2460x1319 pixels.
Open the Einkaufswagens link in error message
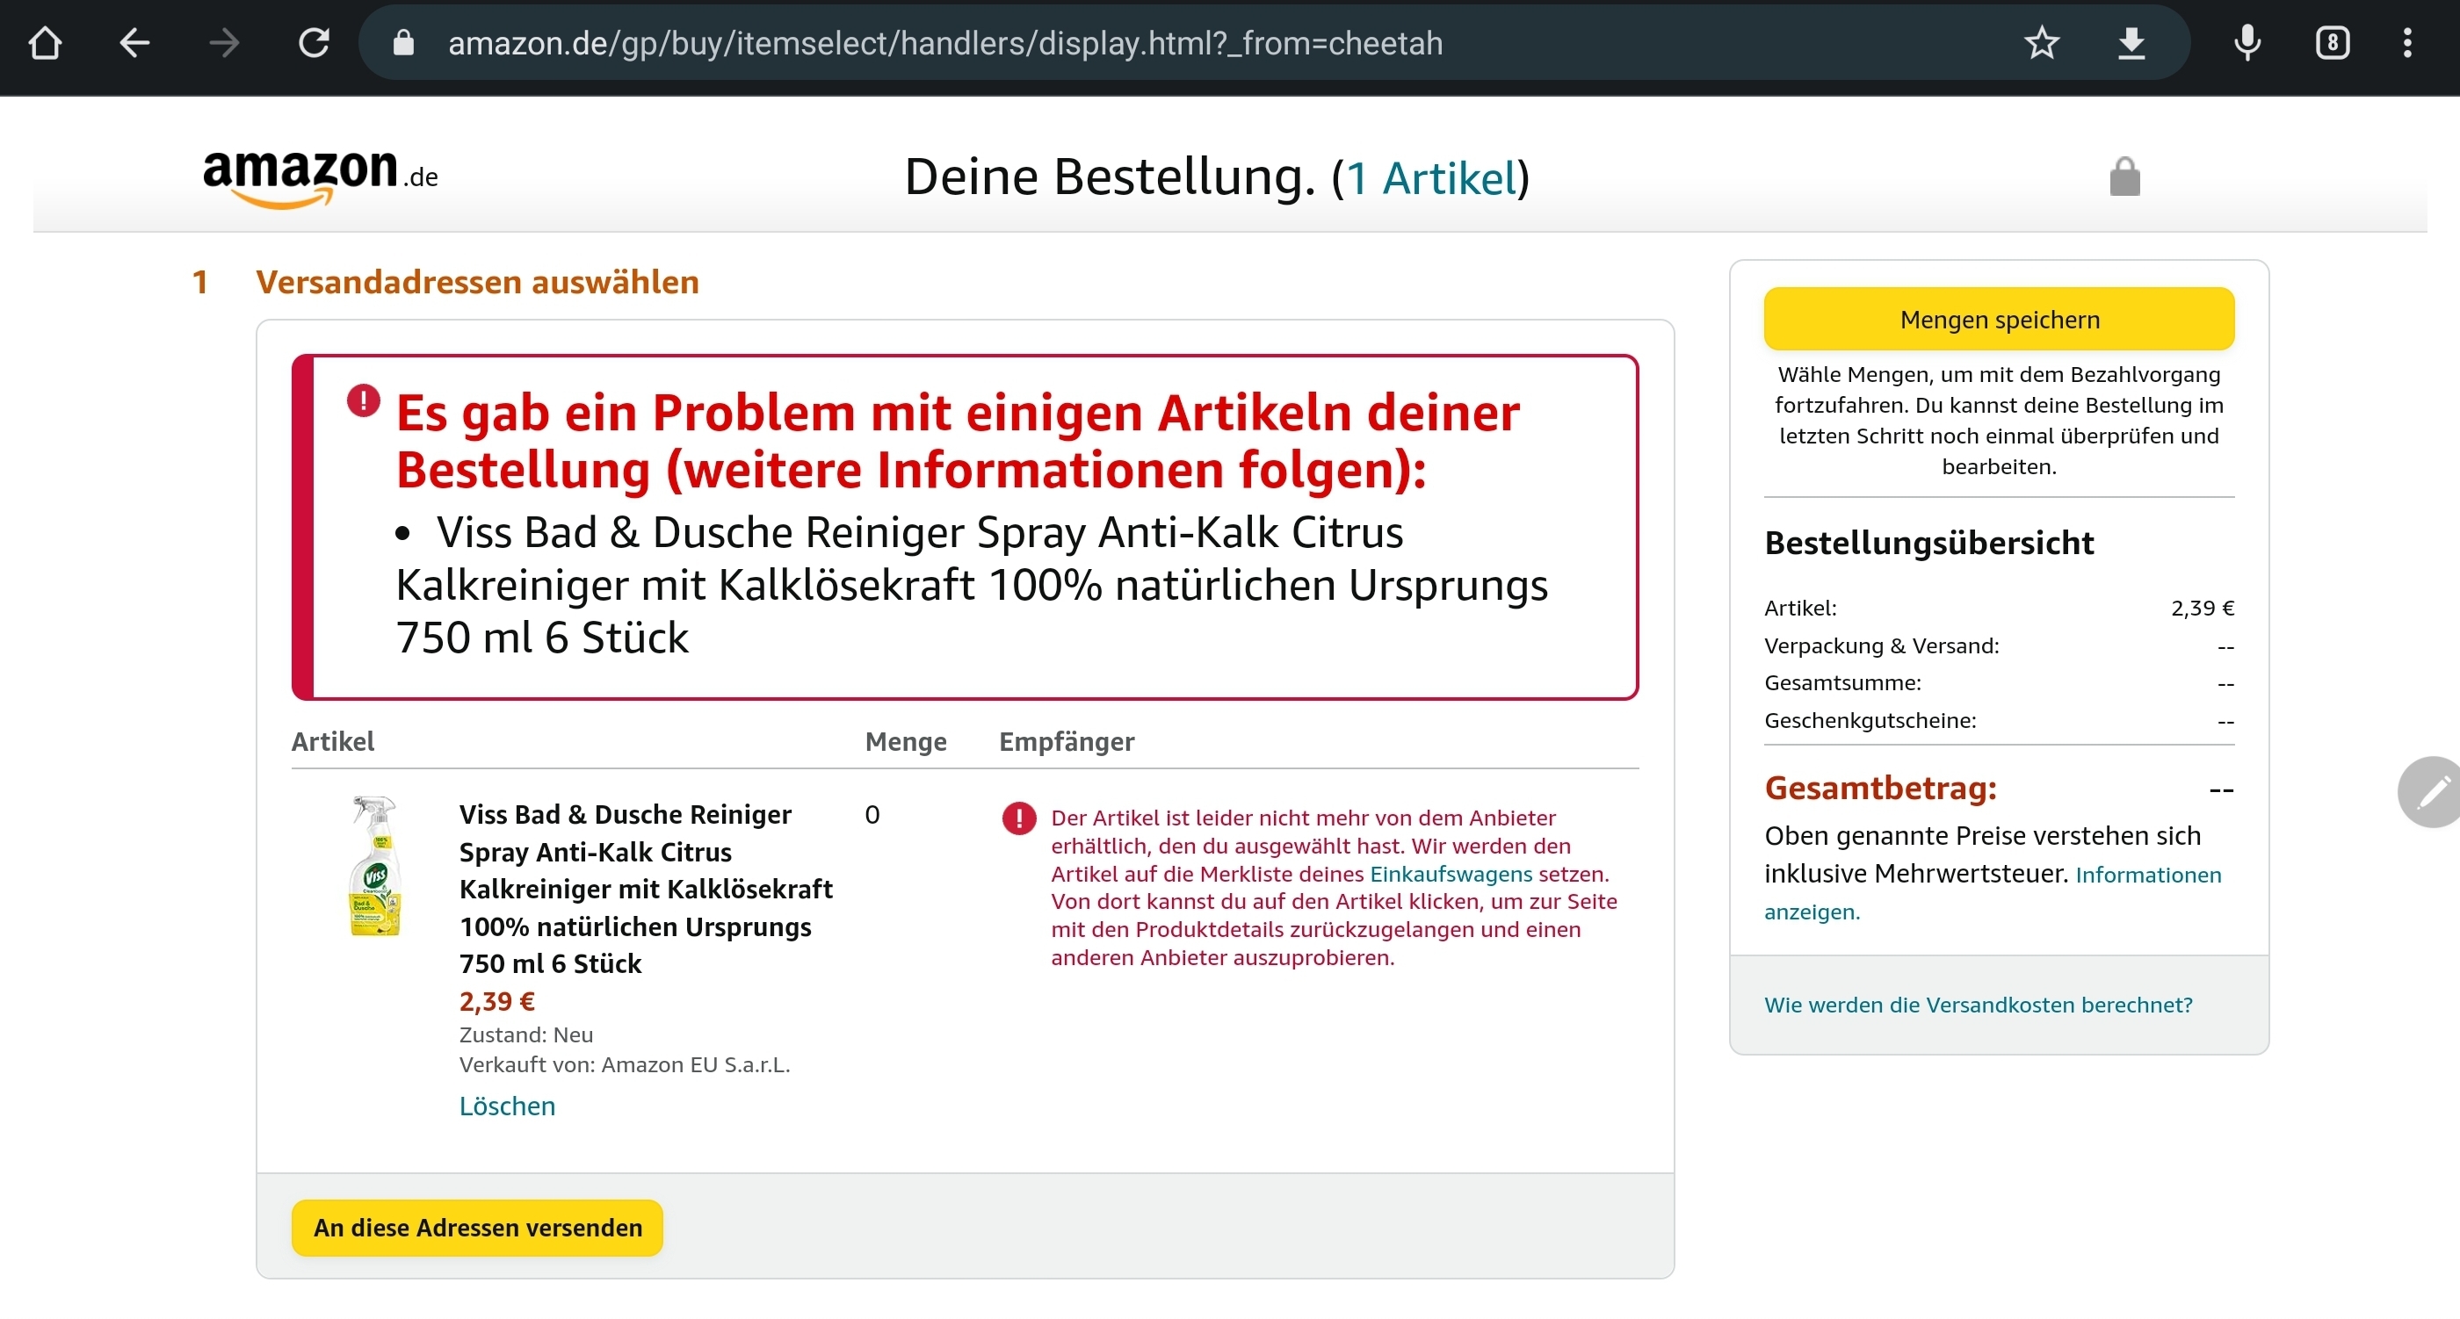pyautogui.click(x=1451, y=873)
